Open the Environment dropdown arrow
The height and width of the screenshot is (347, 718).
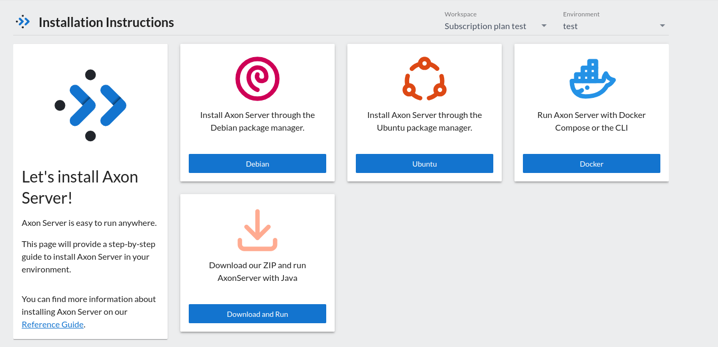pos(661,26)
